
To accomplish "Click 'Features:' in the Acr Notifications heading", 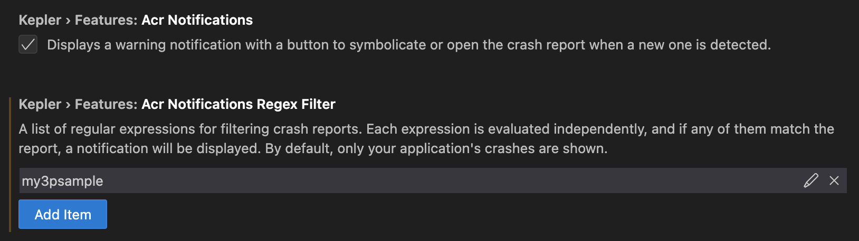I will pyautogui.click(x=106, y=20).
